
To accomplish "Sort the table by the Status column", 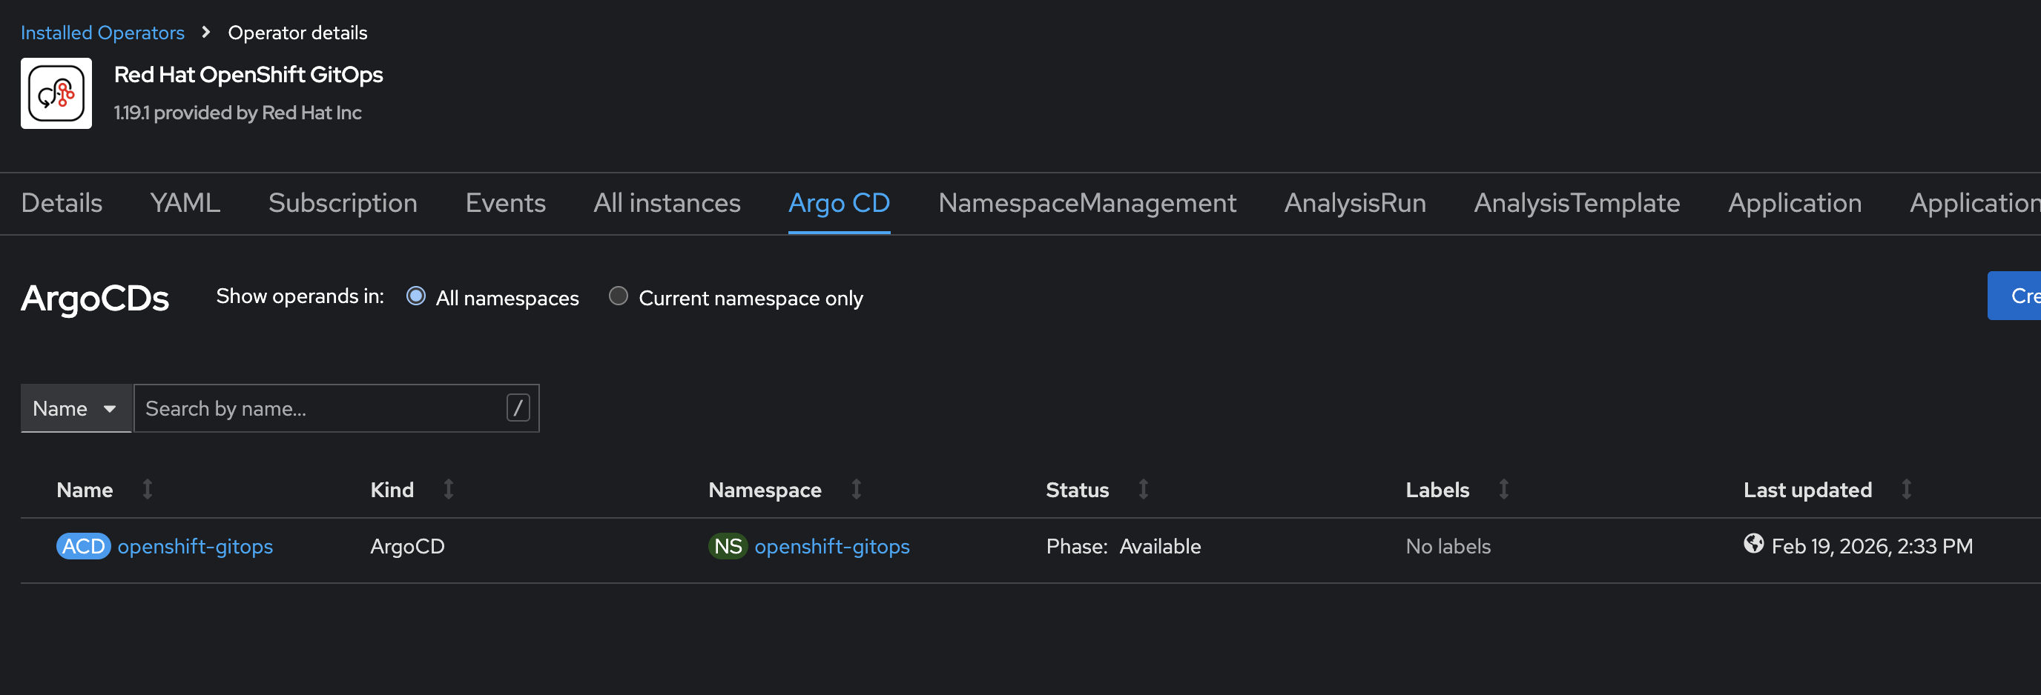I will pyautogui.click(x=1143, y=489).
